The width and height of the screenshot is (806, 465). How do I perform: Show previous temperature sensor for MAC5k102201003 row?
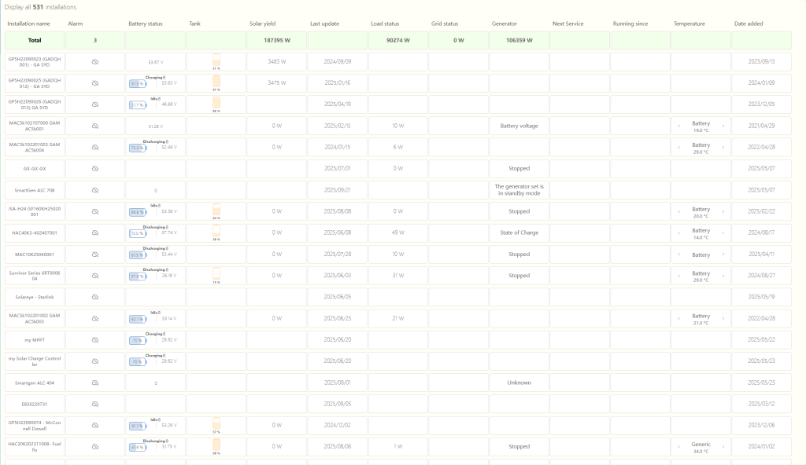678,147
